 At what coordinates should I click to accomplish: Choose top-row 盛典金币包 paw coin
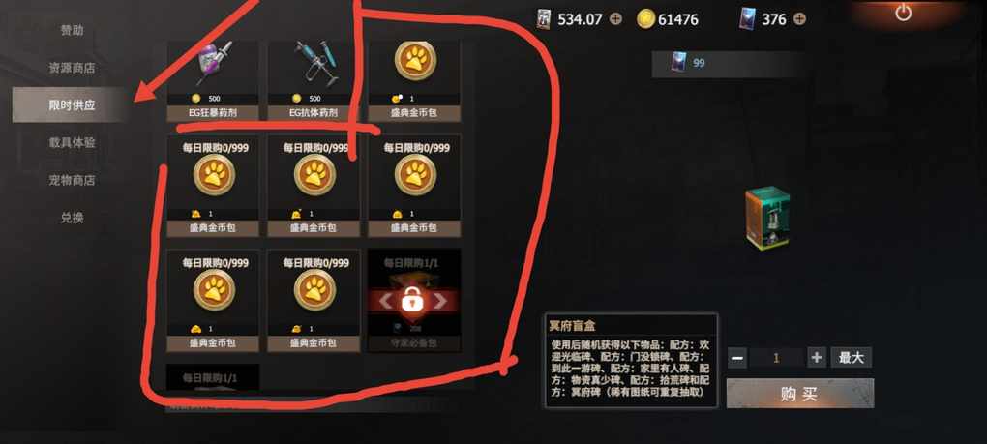pos(414,80)
